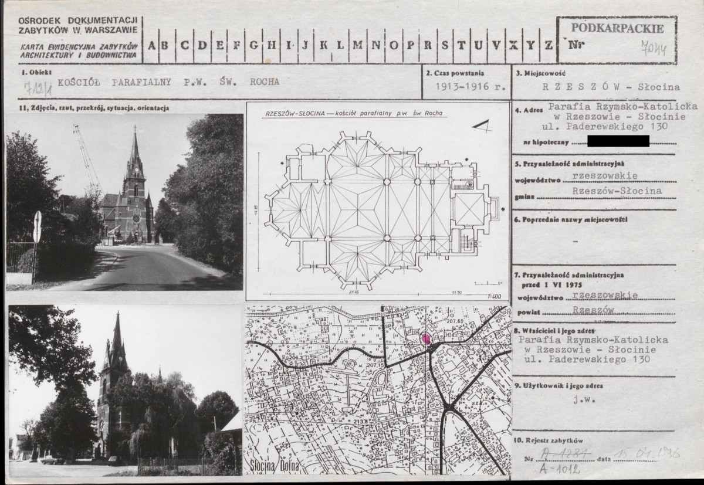Click the user field value 'j.w.'
The height and width of the screenshot is (485, 704).
[x=581, y=402]
